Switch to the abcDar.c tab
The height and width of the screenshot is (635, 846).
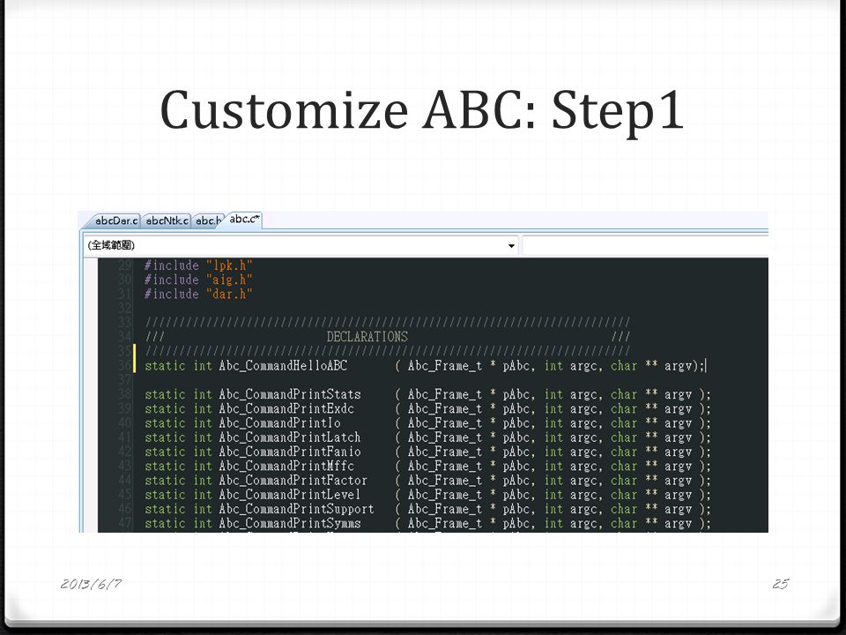point(116,220)
